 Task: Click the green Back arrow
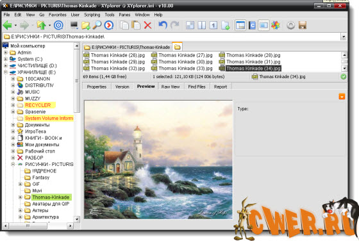[7, 25]
